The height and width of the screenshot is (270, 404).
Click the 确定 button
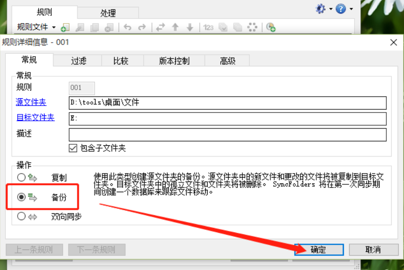[x=319, y=249]
